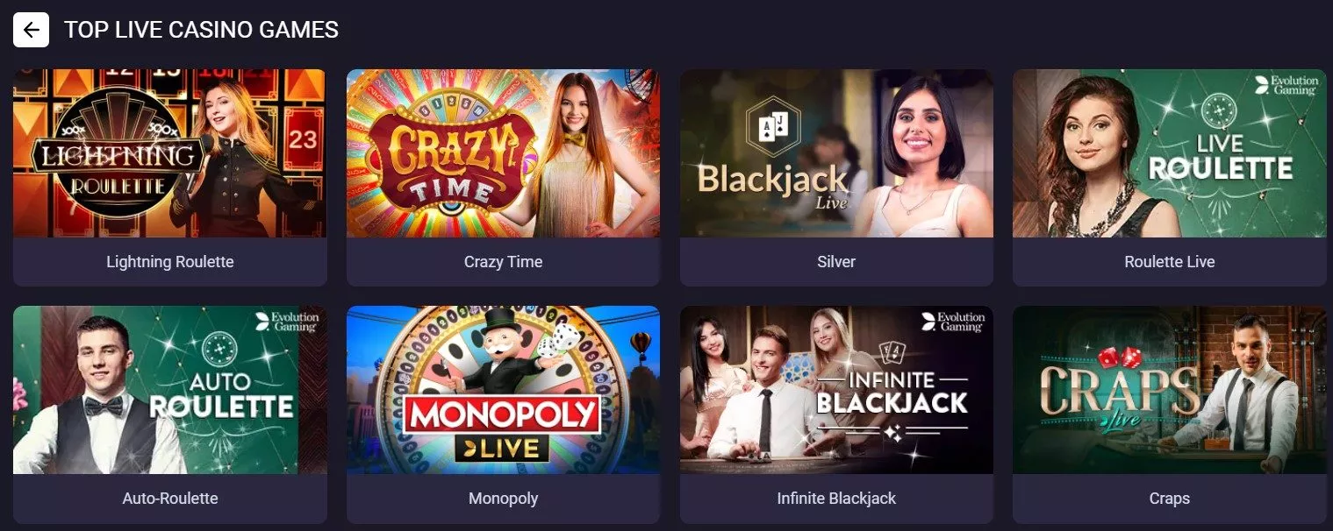Click Evolution Gaming logo on Infinite Blackjack
The width and height of the screenshot is (1333, 531).
pyautogui.click(x=954, y=322)
